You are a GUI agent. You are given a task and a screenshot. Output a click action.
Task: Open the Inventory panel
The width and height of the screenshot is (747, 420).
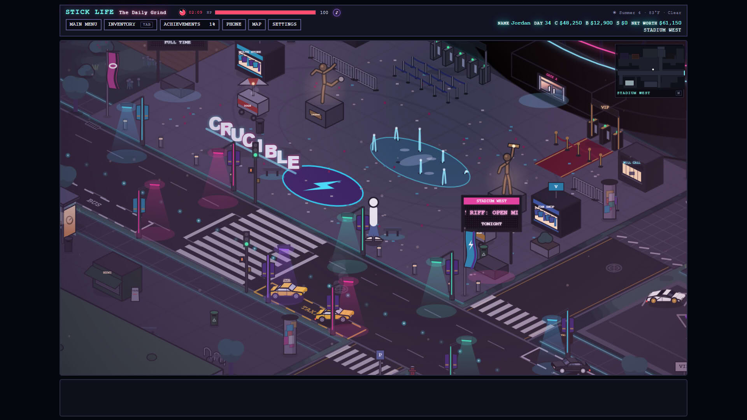[130, 24]
